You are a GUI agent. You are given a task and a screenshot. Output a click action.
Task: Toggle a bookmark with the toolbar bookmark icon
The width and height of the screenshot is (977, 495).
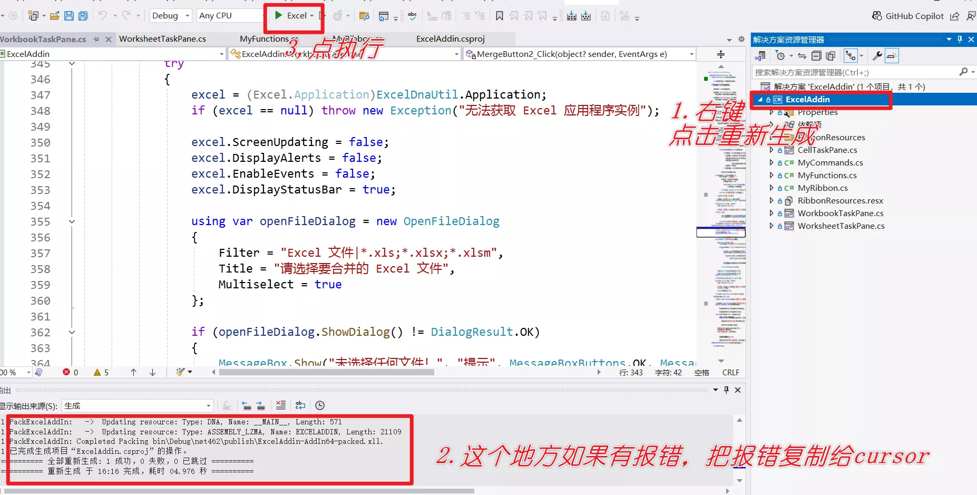[500, 16]
